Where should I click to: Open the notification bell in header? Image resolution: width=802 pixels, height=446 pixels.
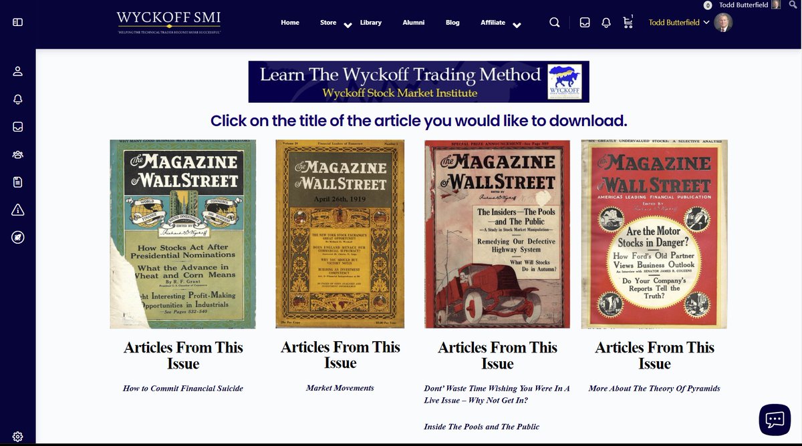(606, 22)
